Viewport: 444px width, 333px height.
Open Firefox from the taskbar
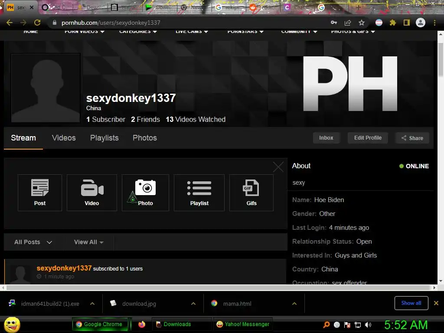coord(142,324)
